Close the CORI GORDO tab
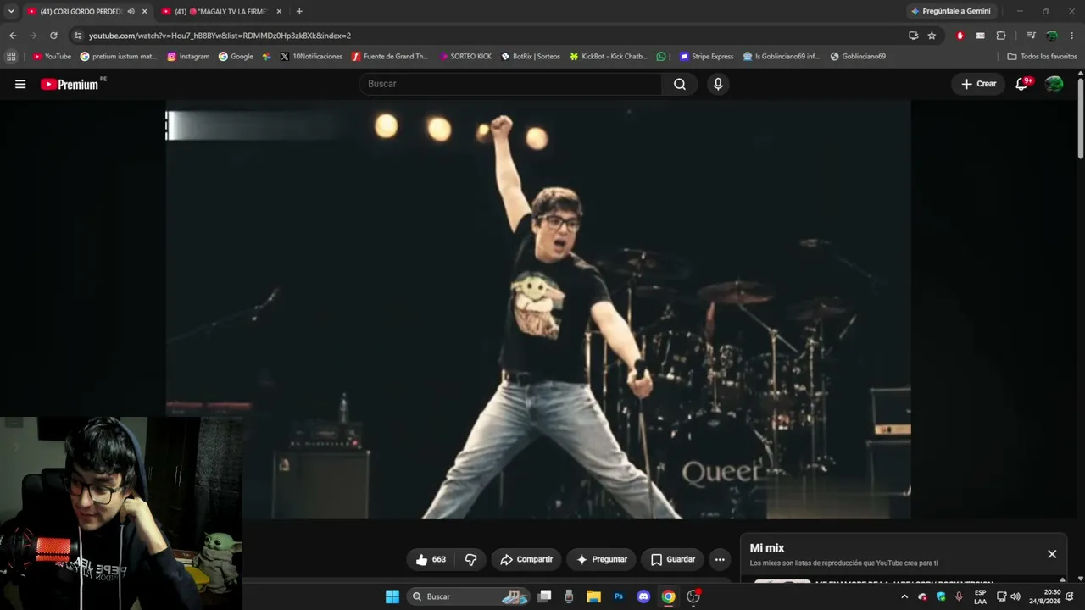The height and width of the screenshot is (610, 1085). [x=144, y=11]
